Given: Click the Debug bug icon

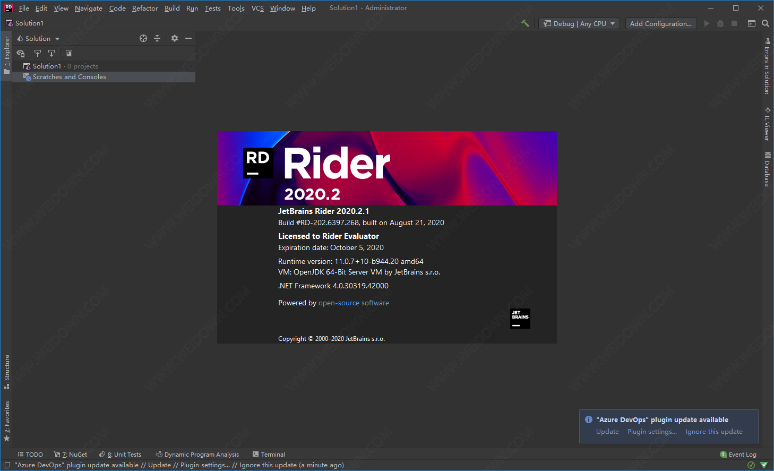Looking at the screenshot, I should tap(720, 23).
